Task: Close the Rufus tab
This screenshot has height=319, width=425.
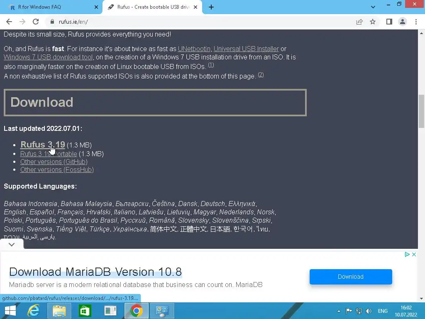Action: point(195,7)
